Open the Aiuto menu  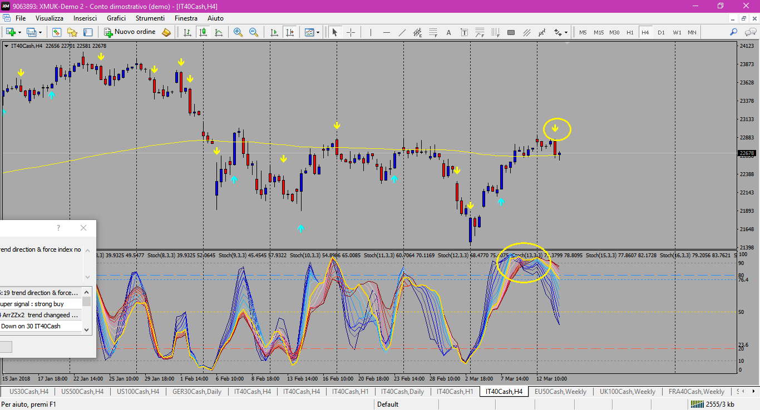(x=215, y=18)
